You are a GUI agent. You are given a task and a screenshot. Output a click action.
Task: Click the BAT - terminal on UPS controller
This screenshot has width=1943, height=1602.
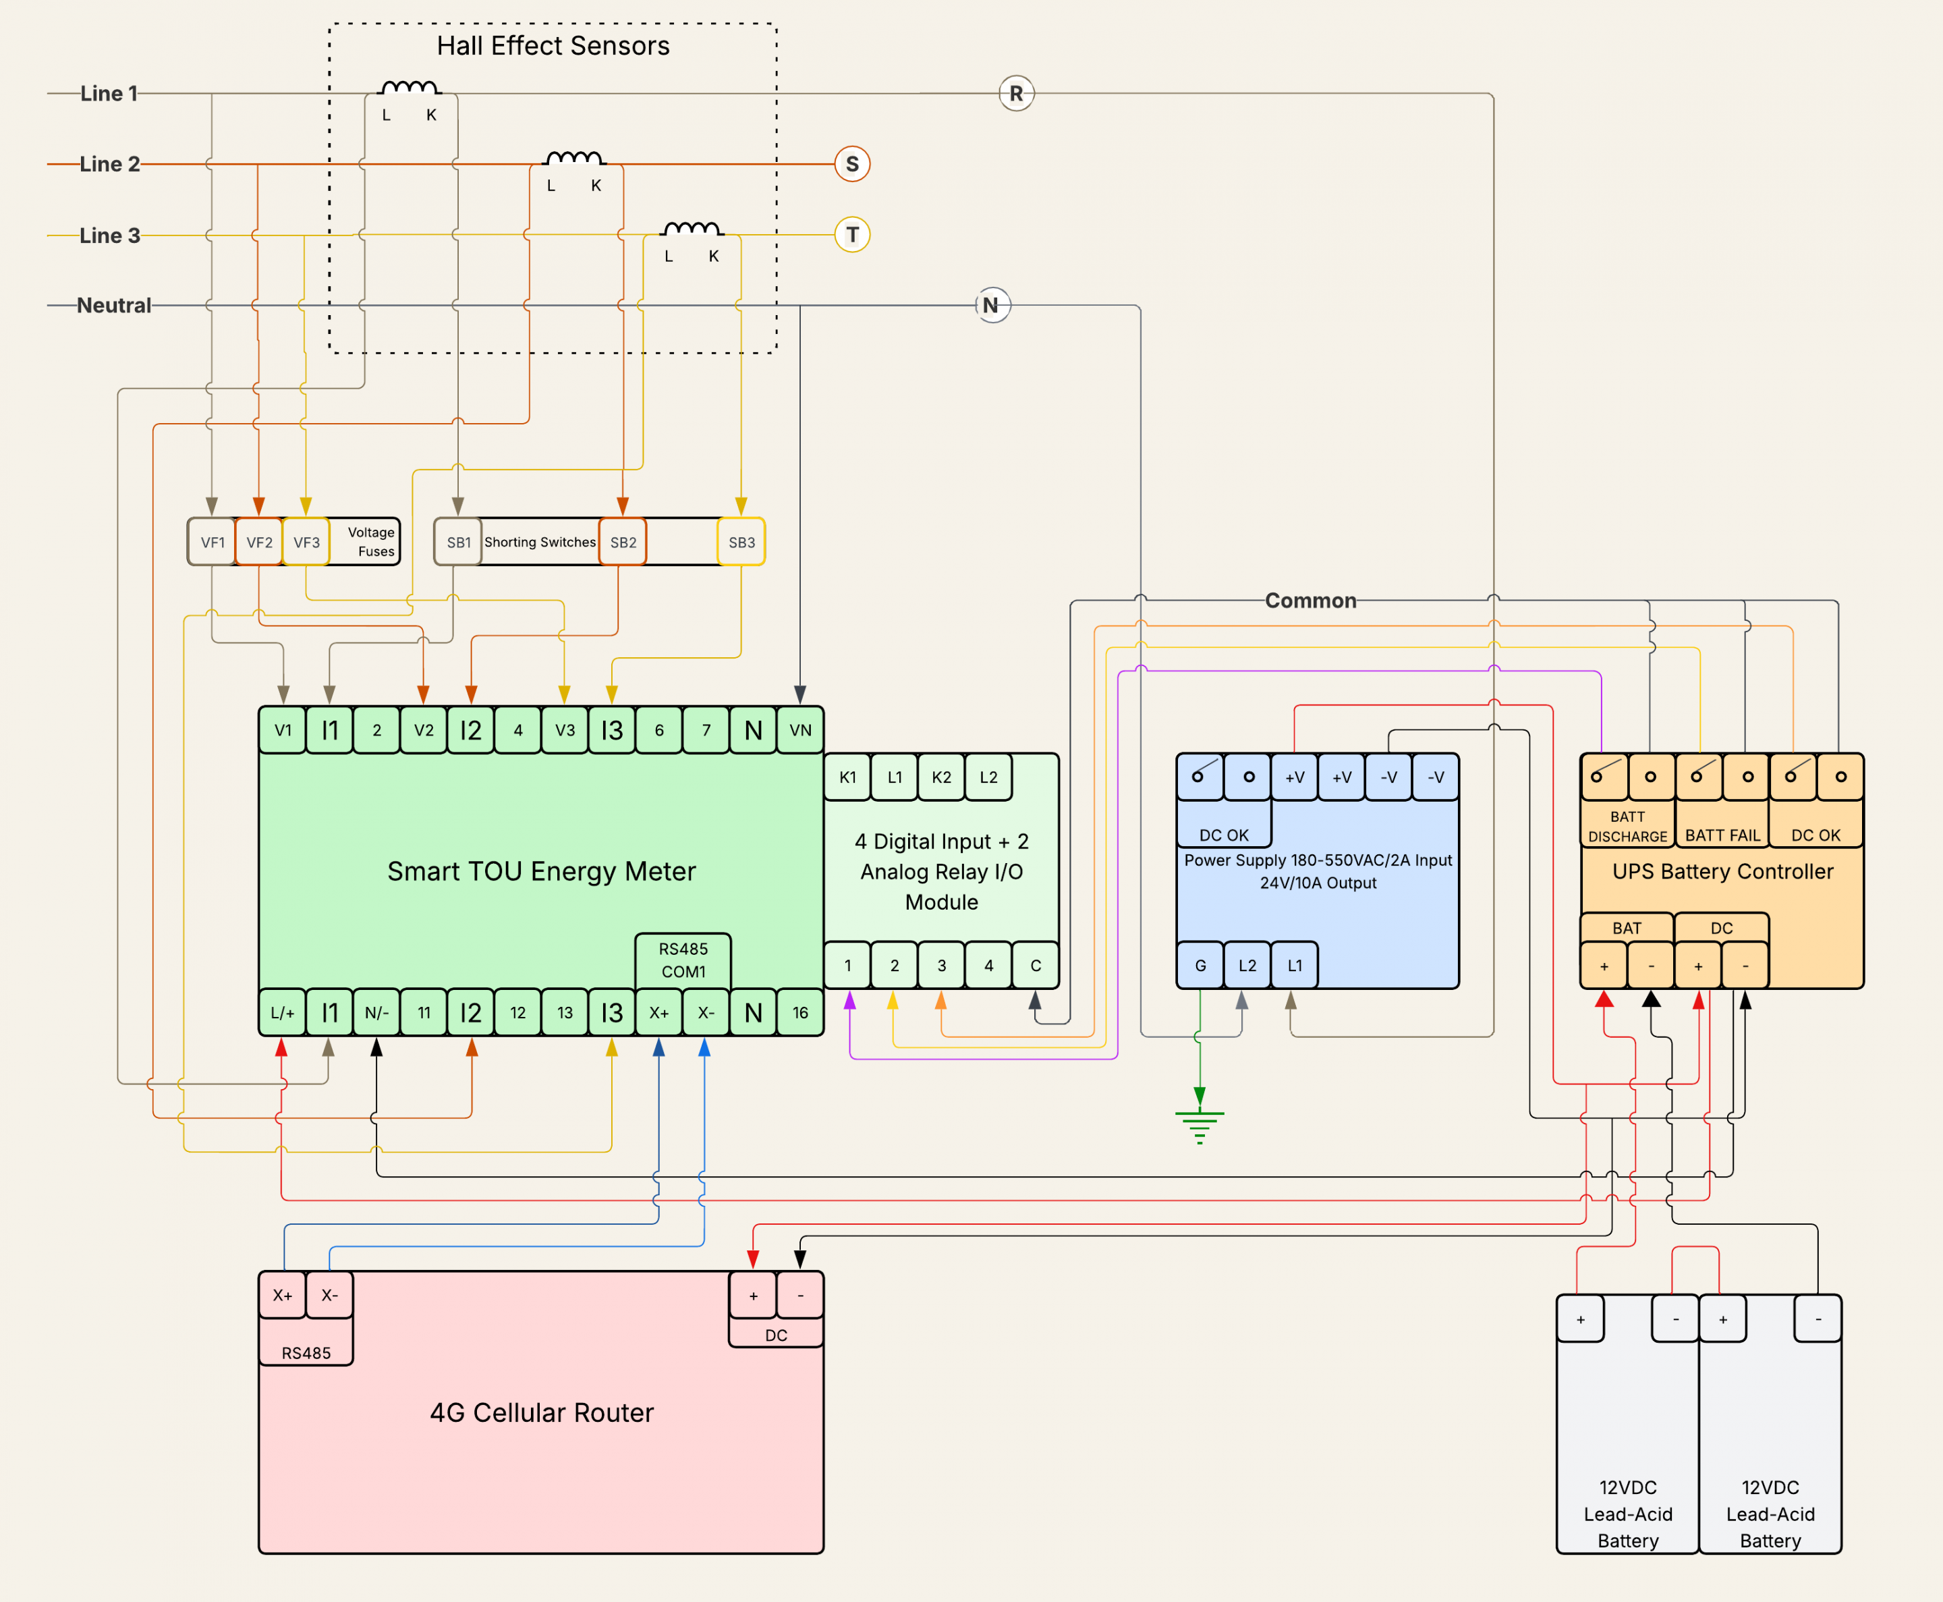(x=1652, y=965)
